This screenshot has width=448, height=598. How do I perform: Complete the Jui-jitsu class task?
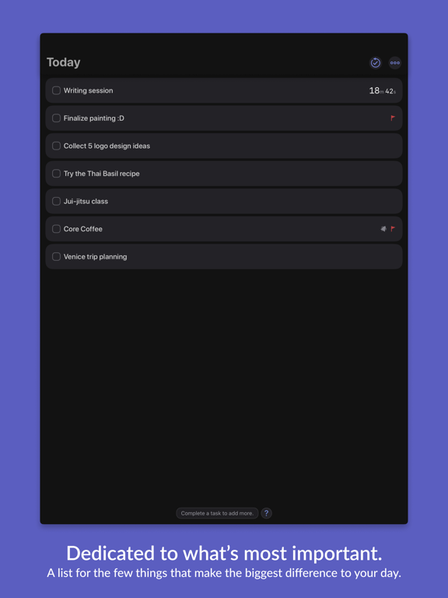tap(56, 201)
